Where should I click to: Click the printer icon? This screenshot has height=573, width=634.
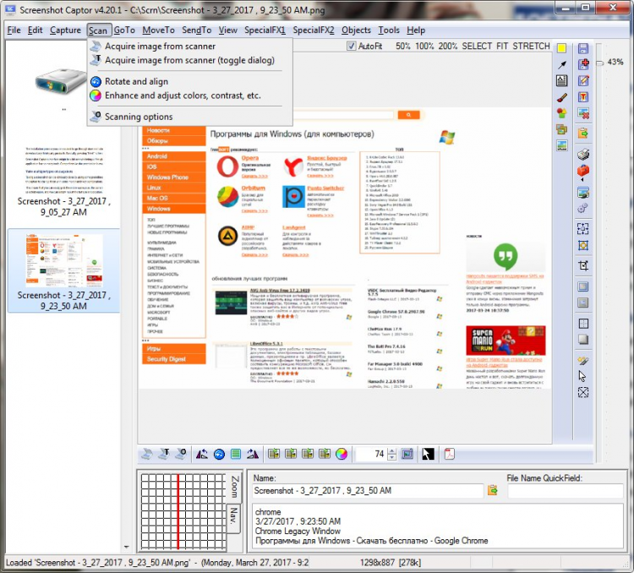point(583,154)
